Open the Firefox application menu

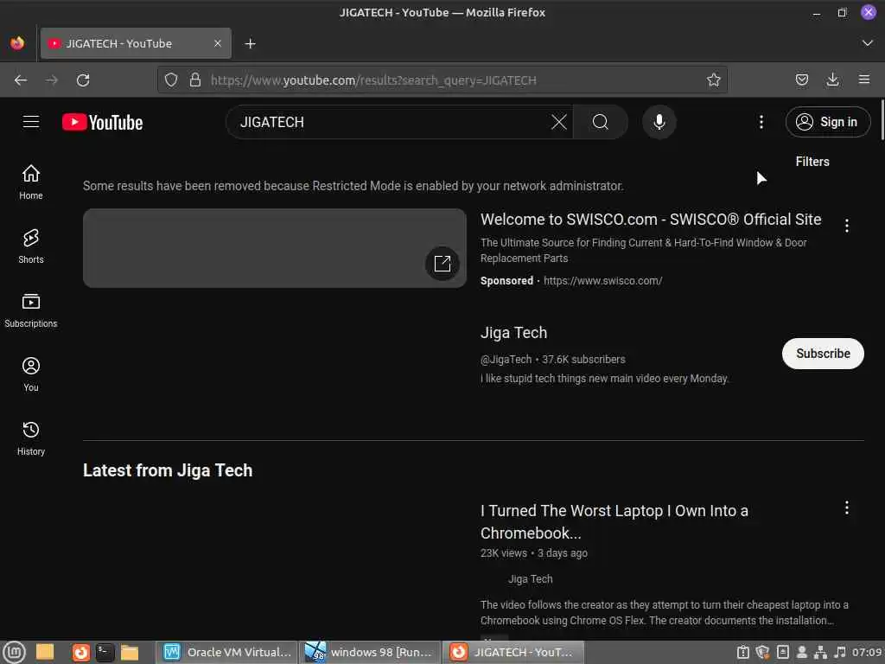click(864, 80)
